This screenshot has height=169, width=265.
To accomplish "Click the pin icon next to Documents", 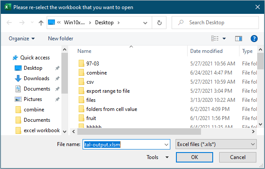I will tap(57, 89).
